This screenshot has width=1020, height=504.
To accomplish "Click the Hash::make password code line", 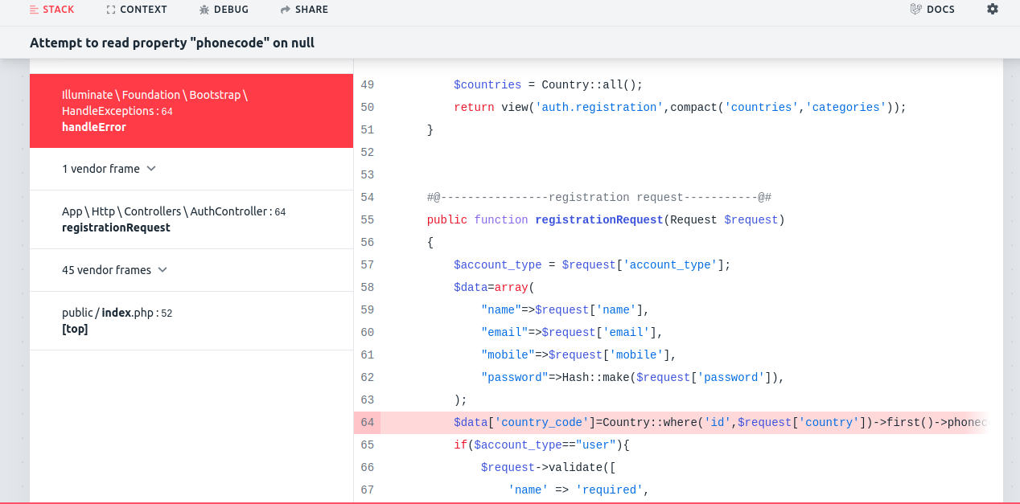I will (632, 378).
